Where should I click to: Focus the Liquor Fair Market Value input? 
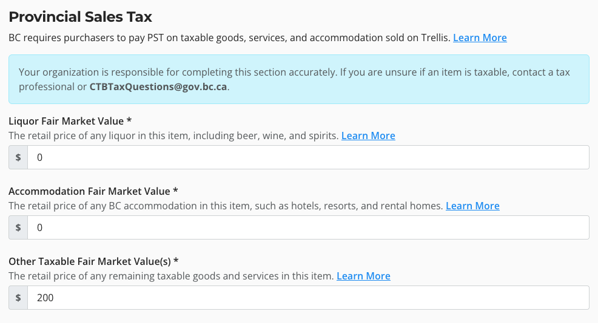coord(308,157)
